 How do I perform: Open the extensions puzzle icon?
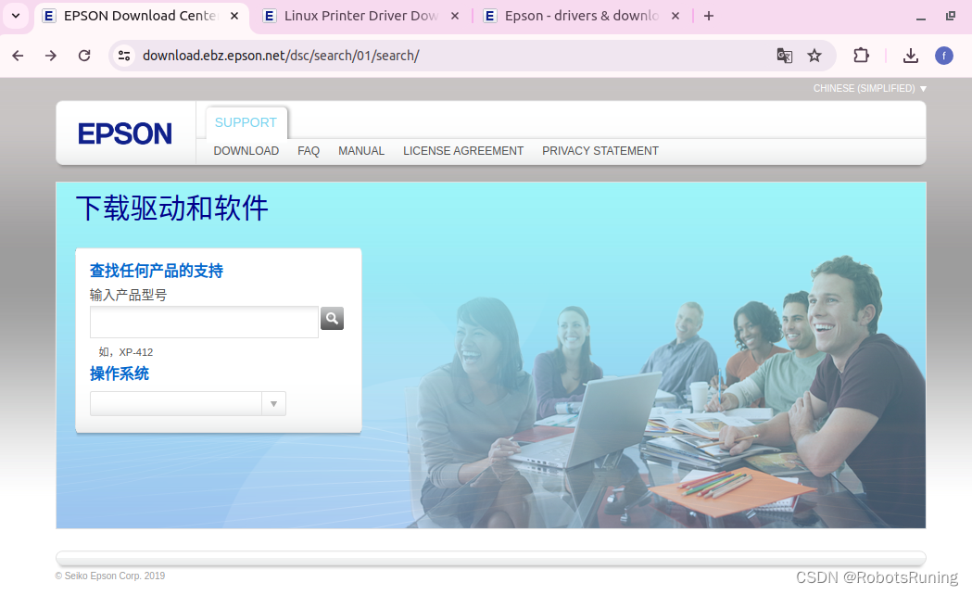861,56
